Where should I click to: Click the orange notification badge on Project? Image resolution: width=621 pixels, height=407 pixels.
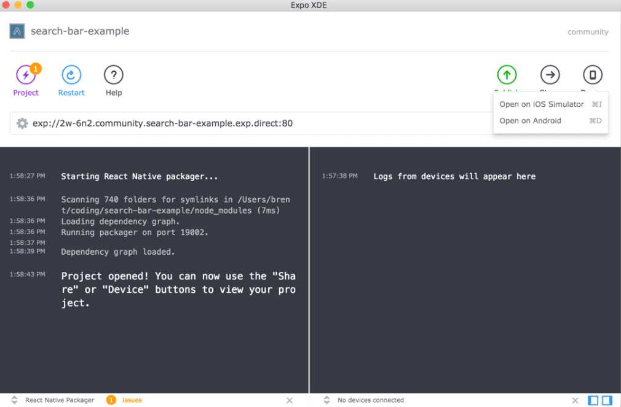coord(36,68)
